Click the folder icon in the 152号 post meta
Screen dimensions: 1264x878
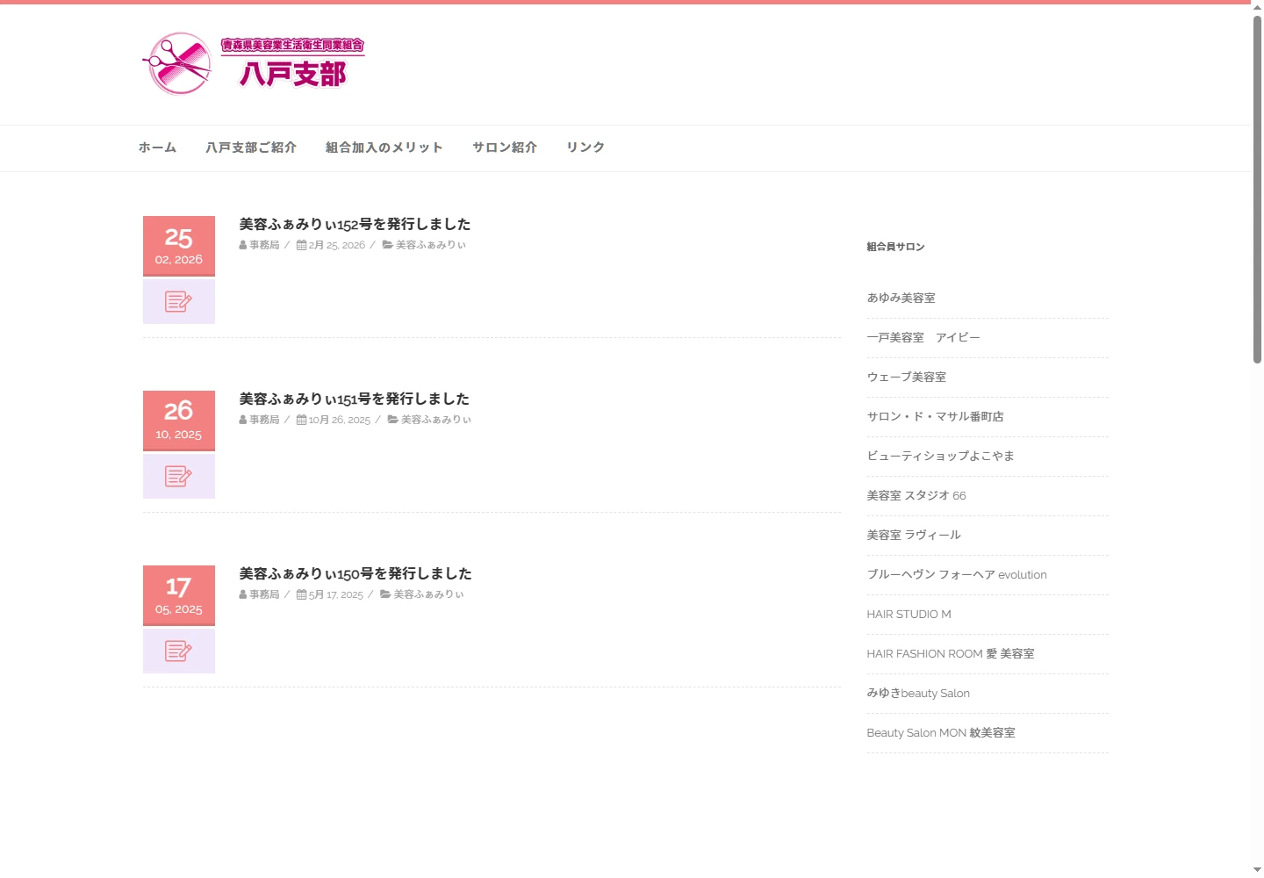click(387, 245)
